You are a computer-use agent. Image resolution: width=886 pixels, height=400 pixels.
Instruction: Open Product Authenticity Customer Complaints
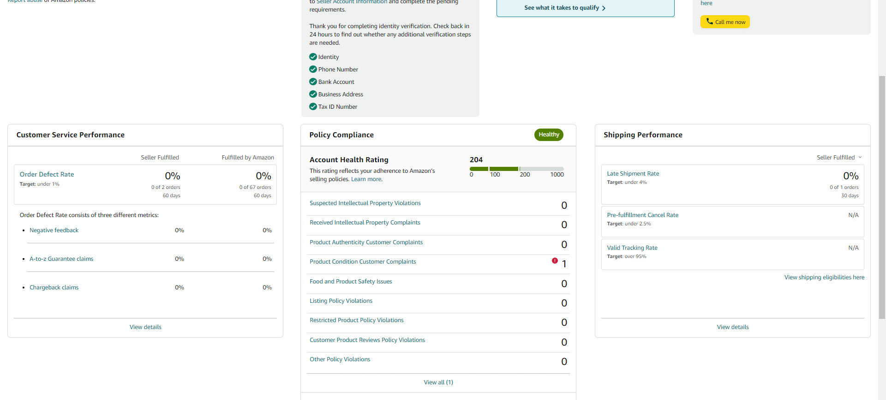366,242
